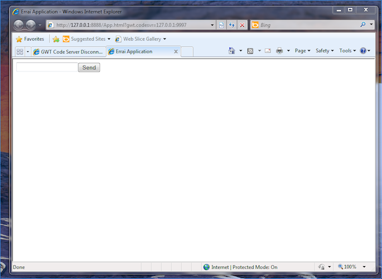Go to home page via Home icon

[x=231, y=51]
